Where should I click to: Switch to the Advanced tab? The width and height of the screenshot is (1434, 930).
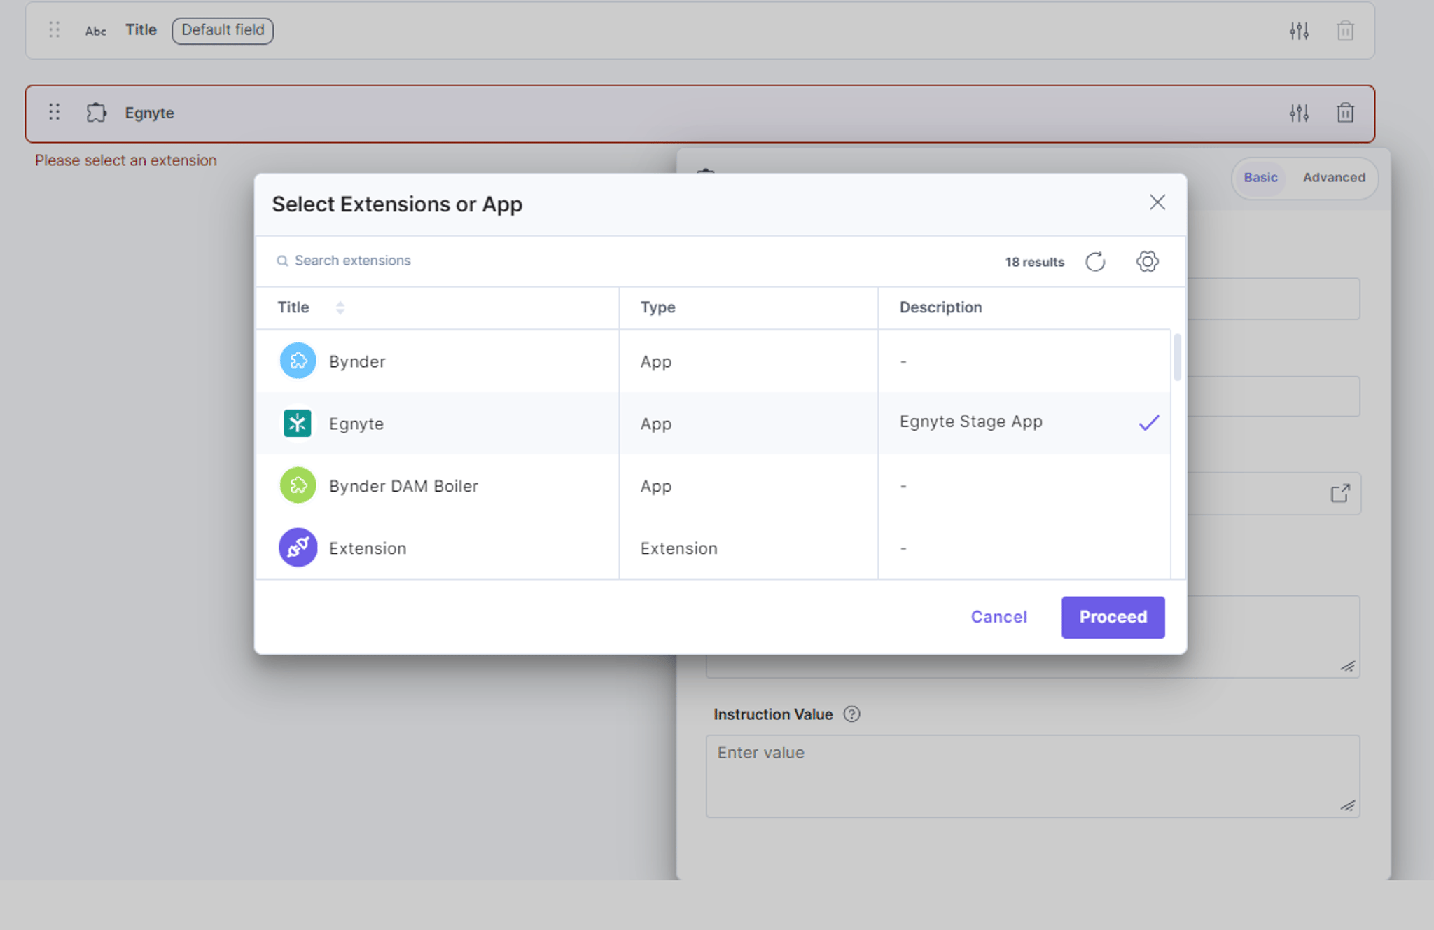click(1334, 178)
